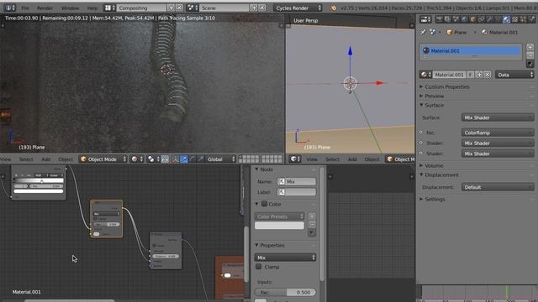Viewport: 538px width, 302px height.
Task: Switch to the Object properties tab
Action: pos(472,20)
